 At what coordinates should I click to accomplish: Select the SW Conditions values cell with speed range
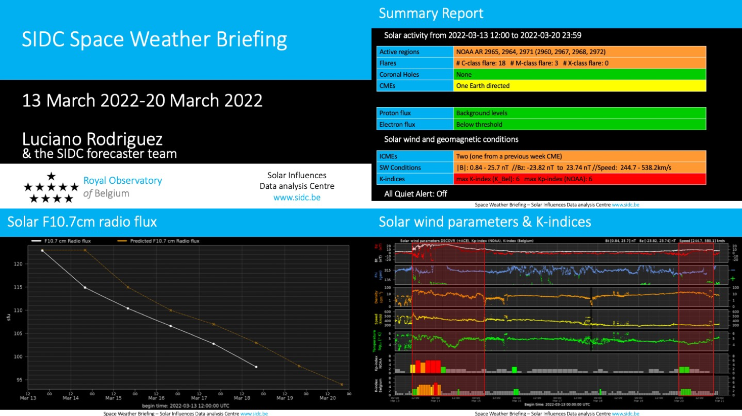coord(580,168)
